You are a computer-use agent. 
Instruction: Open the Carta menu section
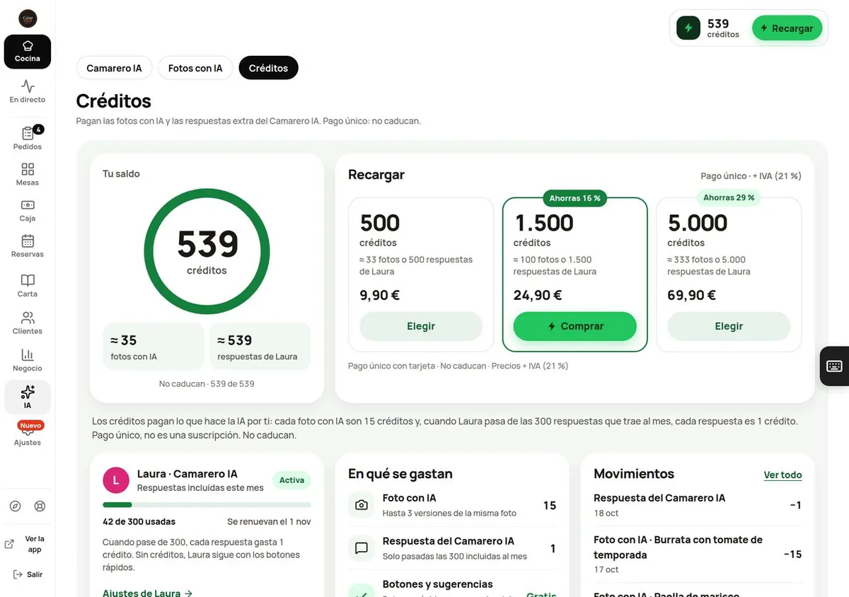(x=28, y=286)
